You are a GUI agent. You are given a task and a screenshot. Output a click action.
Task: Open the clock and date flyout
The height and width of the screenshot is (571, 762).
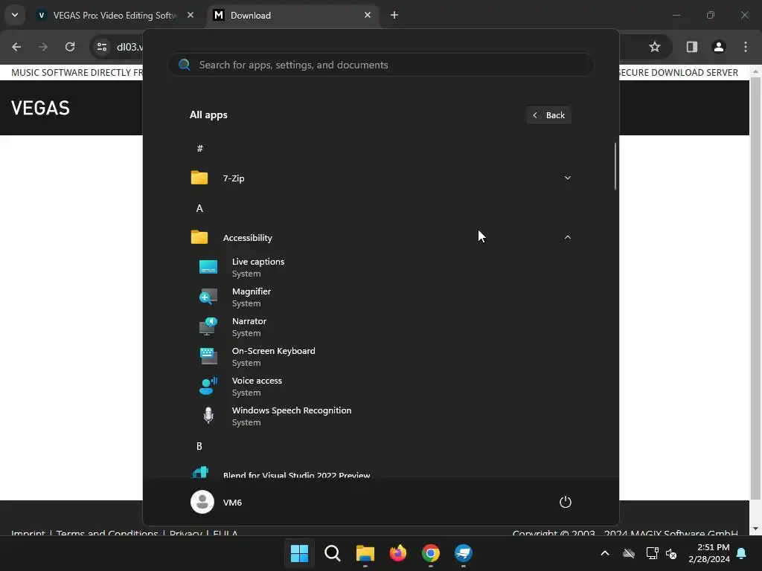click(709, 553)
